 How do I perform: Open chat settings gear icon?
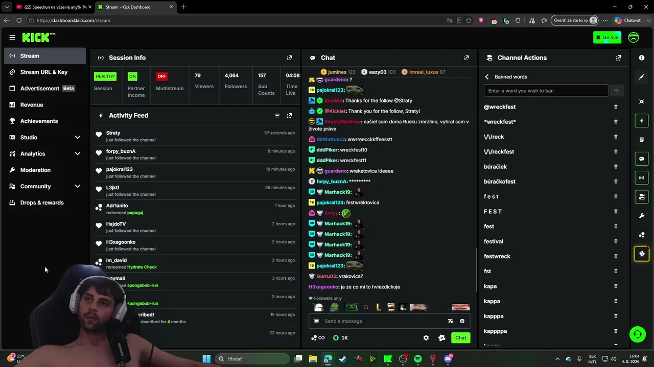(426, 338)
